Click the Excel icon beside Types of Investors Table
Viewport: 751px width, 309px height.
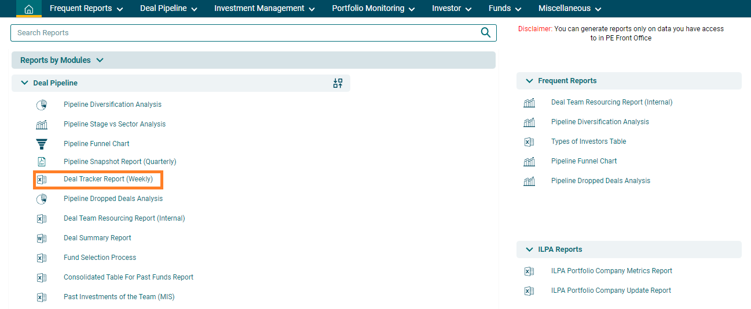coord(529,142)
